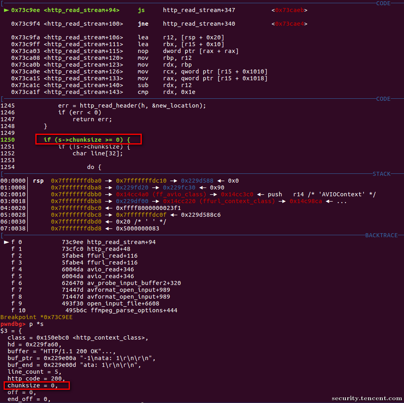Click the red-boxed chunksize = 0 field
The height and width of the screenshot is (403, 404).
pyautogui.click(x=37, y=385)
